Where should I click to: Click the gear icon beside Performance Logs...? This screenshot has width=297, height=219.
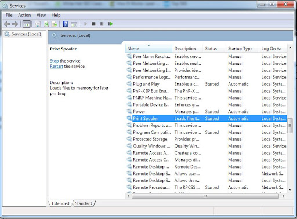coord(129,77)
